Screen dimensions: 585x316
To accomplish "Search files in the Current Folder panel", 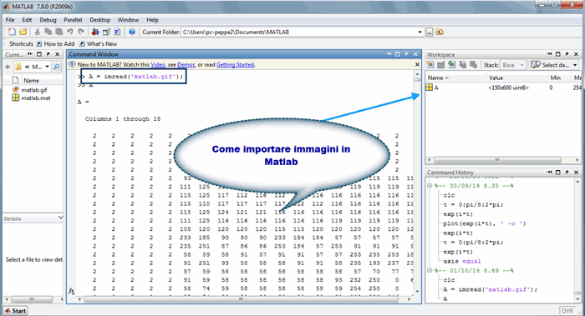I will [56, 67].
